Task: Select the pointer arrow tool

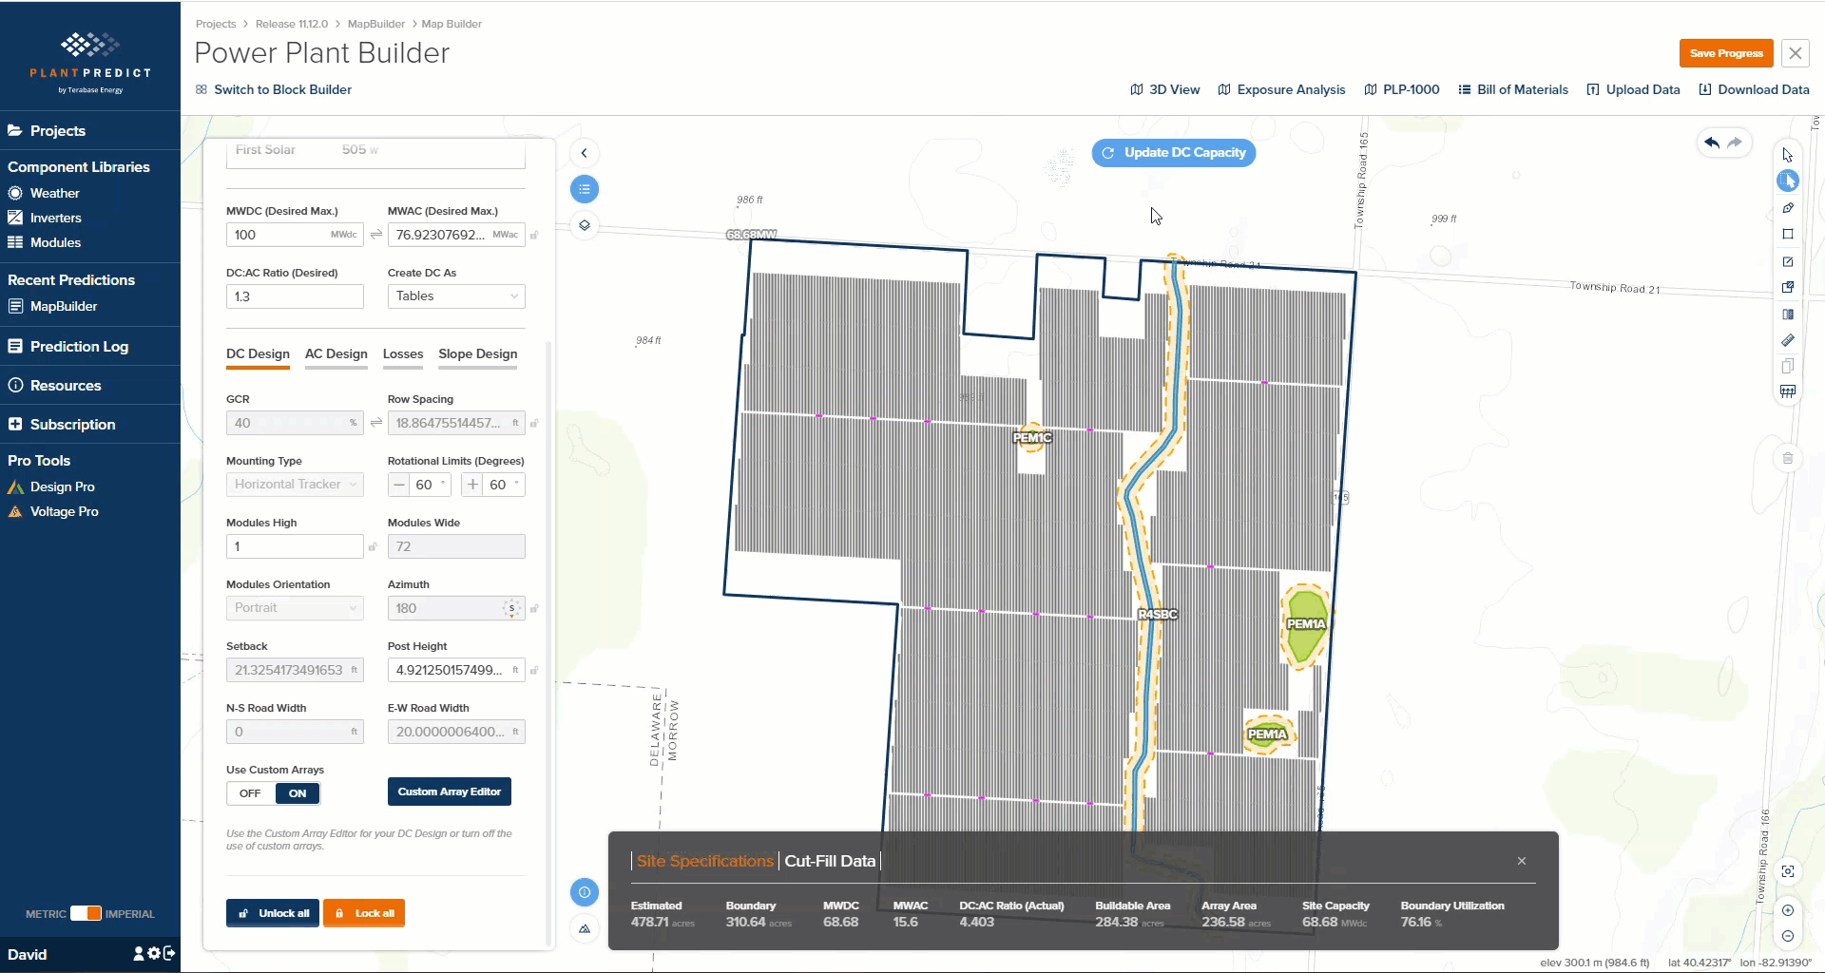Action: pyautogui.click(x=1787, y=155)
